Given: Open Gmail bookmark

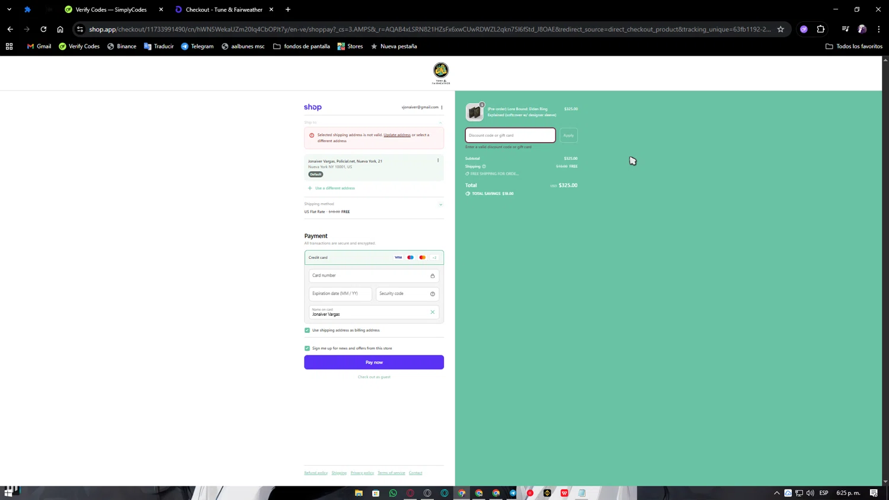Looking at the screenshot, I should click(x=39, y=46).
